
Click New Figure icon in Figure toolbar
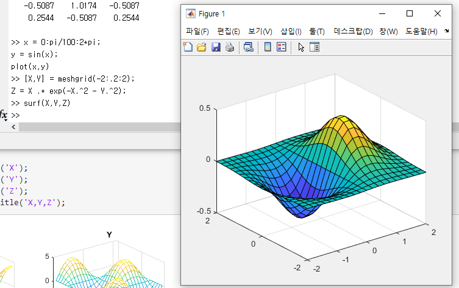coord(188,47)
